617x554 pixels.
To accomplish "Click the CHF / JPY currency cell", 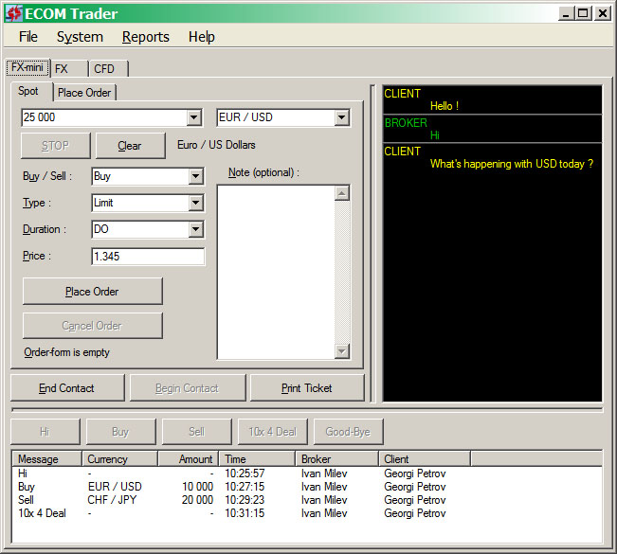I will (x=112, y=500).
